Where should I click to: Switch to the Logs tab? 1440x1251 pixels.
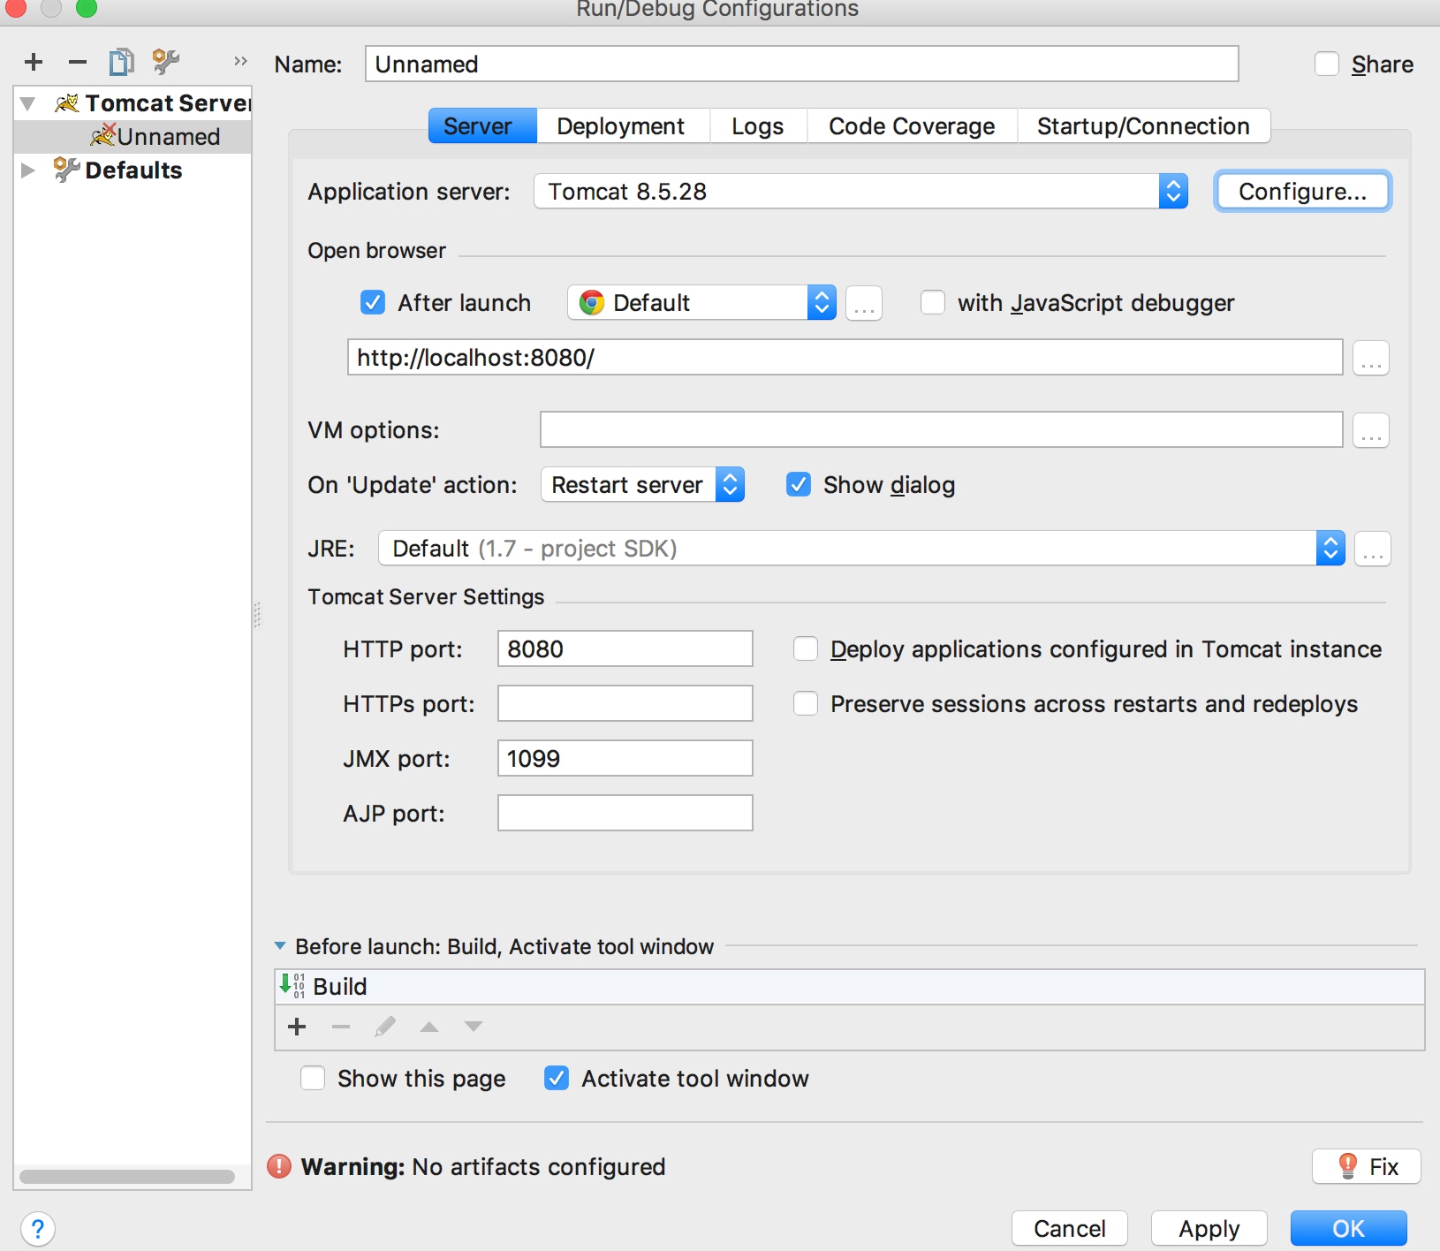click(758, 126)
